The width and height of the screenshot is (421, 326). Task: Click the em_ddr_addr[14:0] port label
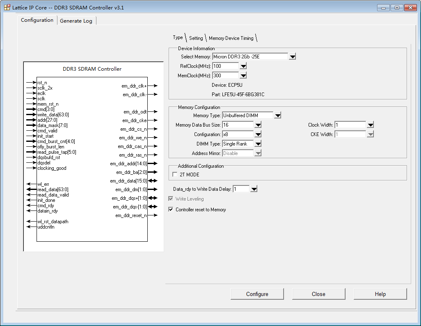coord(128,164)
